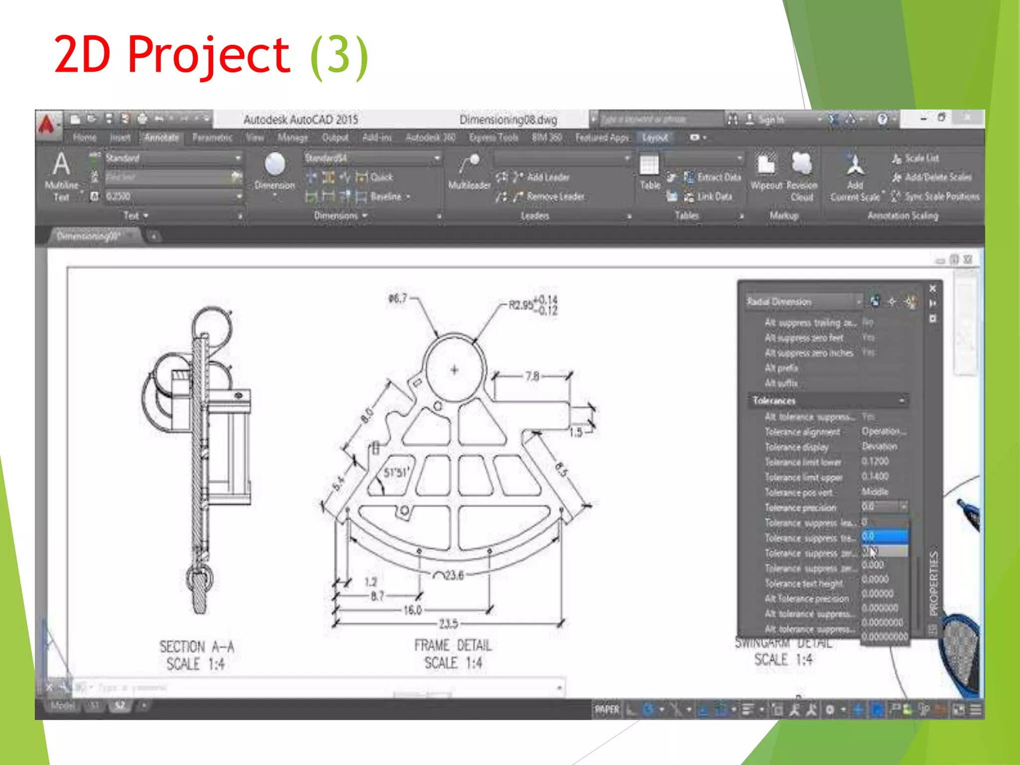Viewport: 1020px width, 765px height.
Task: Switch to the Manage ribbon tab
Action: (292, 137)
